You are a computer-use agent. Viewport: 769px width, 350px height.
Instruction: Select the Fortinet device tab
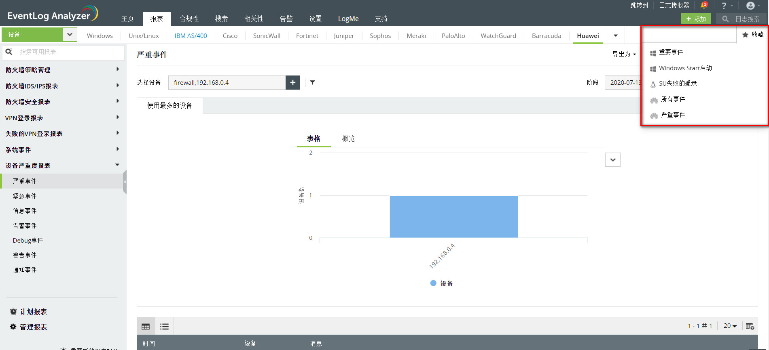(x=307, y=36)
